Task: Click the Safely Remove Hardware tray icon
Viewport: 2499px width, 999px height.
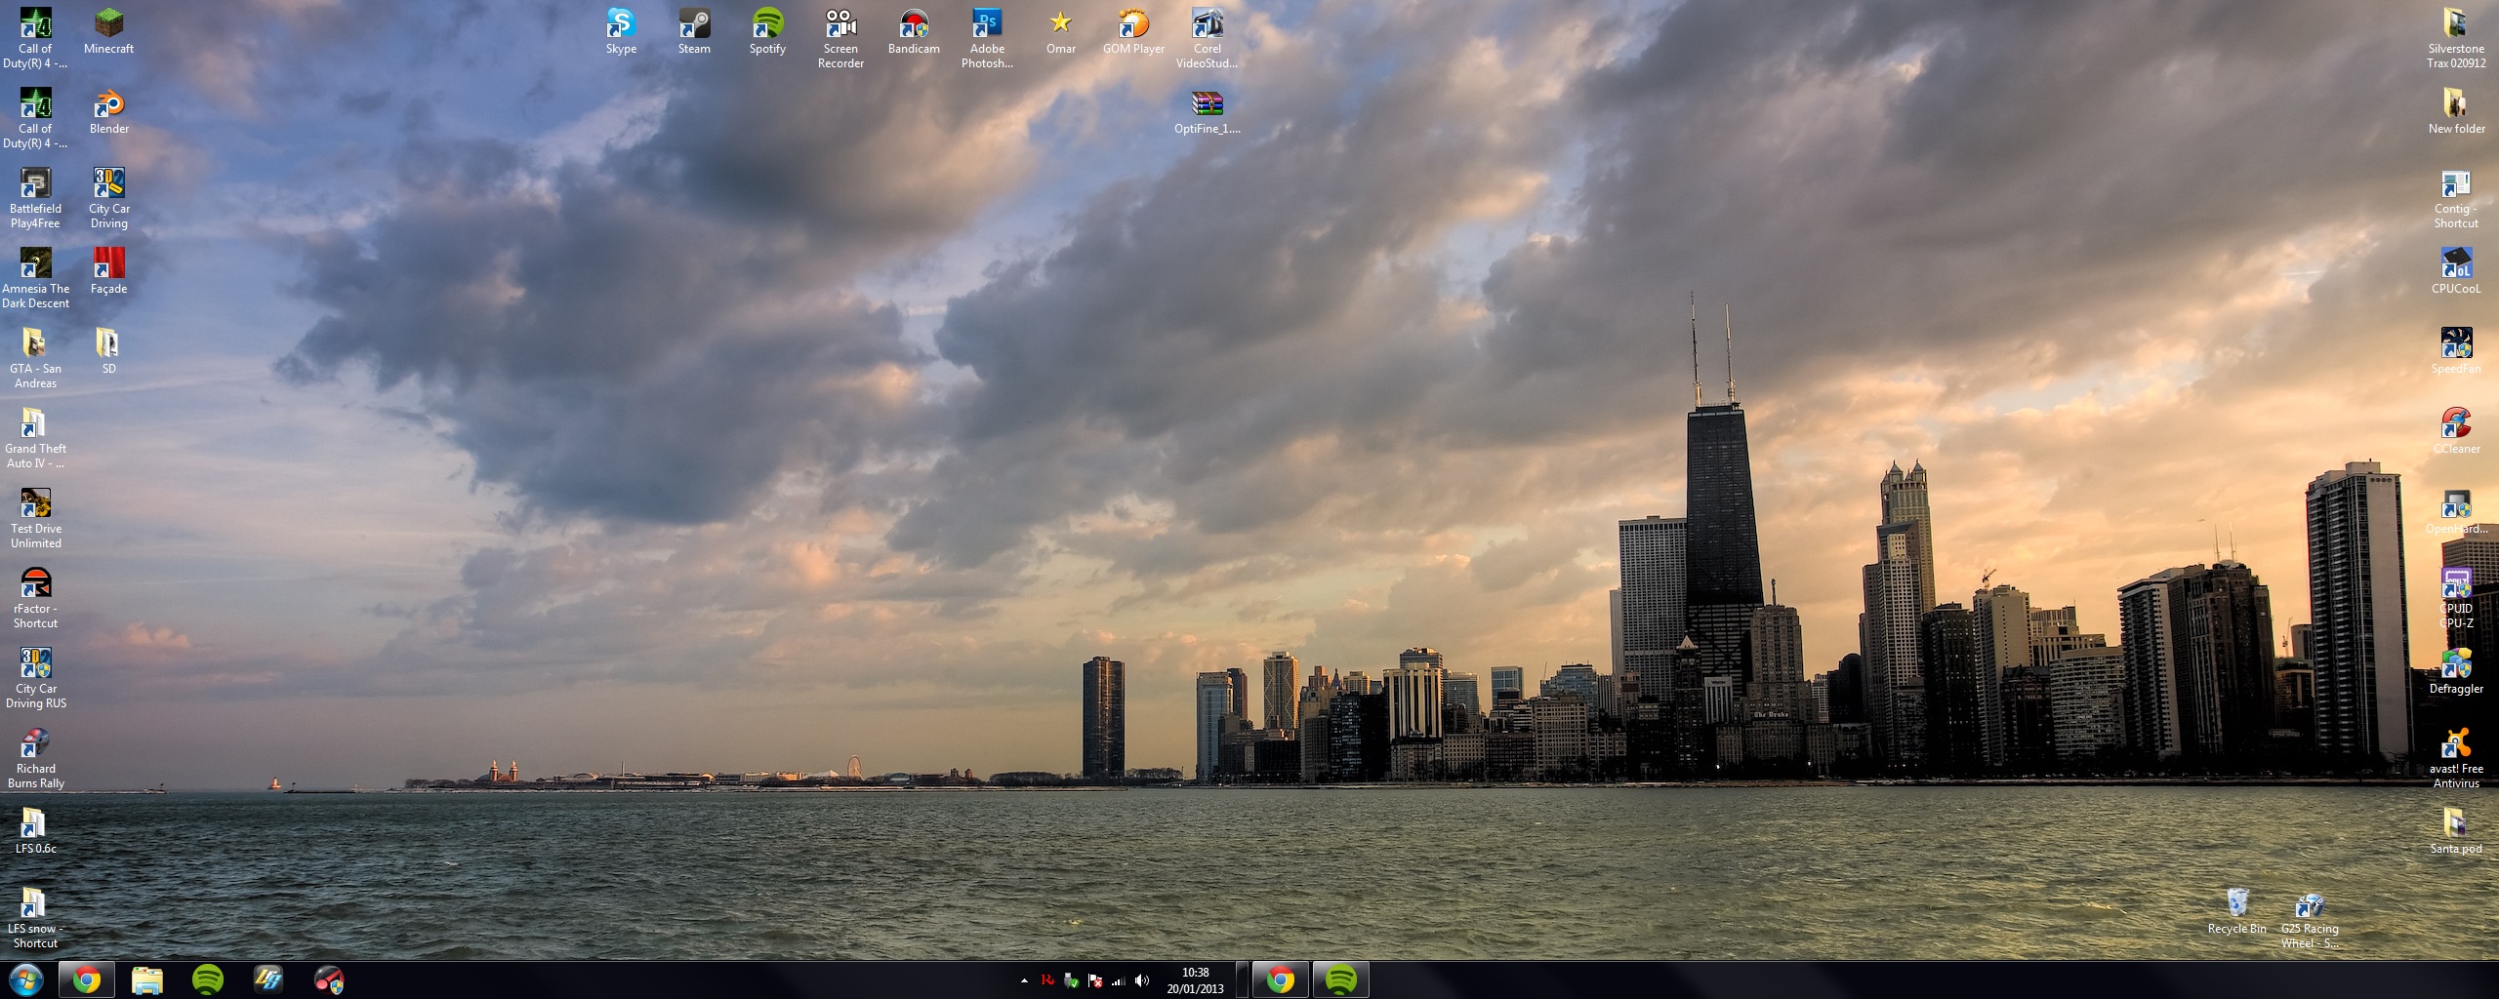Action: (1071, 980)
